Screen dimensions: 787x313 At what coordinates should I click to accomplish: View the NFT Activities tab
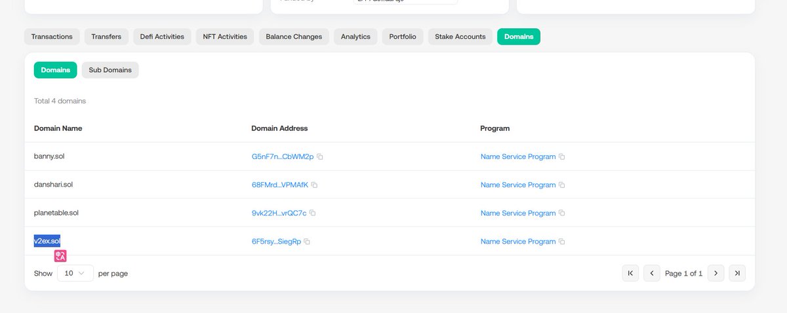[226, 37]
